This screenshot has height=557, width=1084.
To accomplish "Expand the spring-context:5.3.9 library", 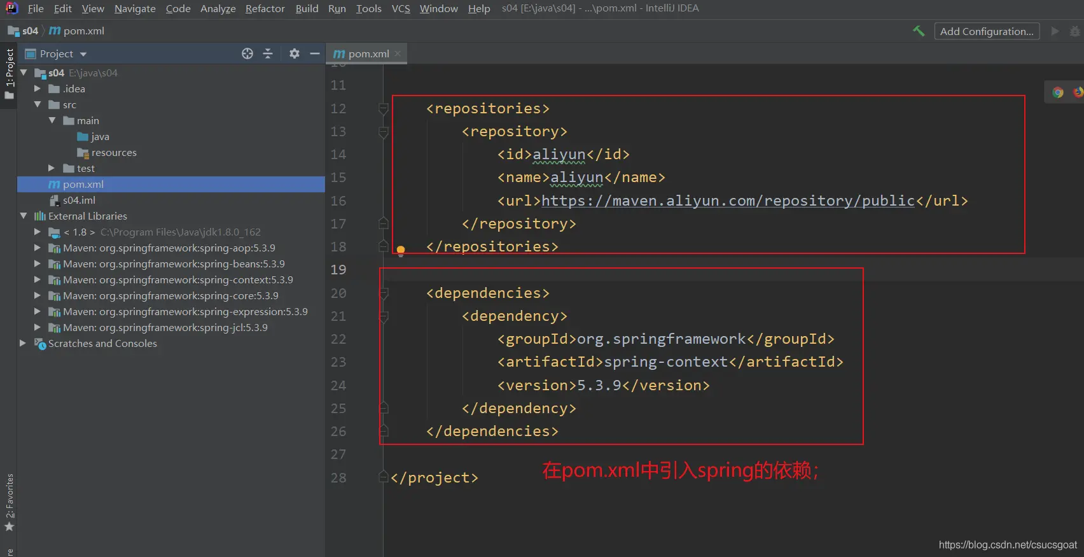I will click(x=38, y=280).
